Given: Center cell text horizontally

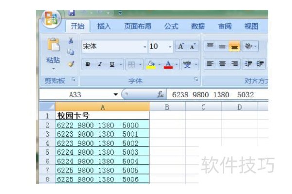Looking at the screenshot, I should (x=222, y=64).
